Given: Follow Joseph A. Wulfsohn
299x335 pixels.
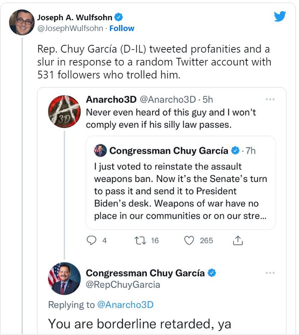Looking at the screenshot, I should pos(122,28).
